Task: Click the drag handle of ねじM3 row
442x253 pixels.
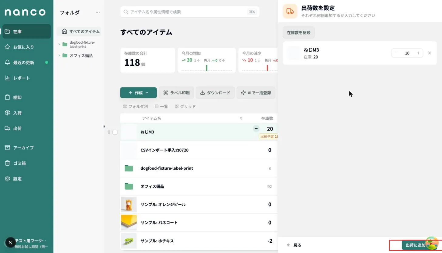Action: [109, 132]
